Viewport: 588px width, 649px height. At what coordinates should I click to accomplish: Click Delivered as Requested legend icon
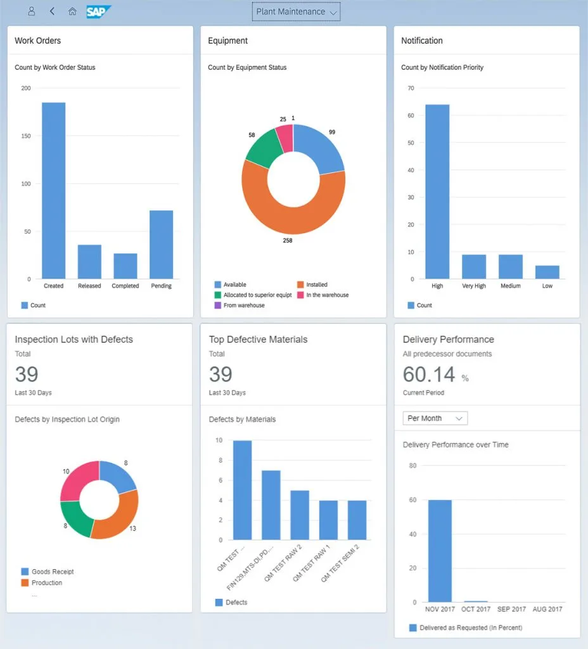[x=413, y=627]
